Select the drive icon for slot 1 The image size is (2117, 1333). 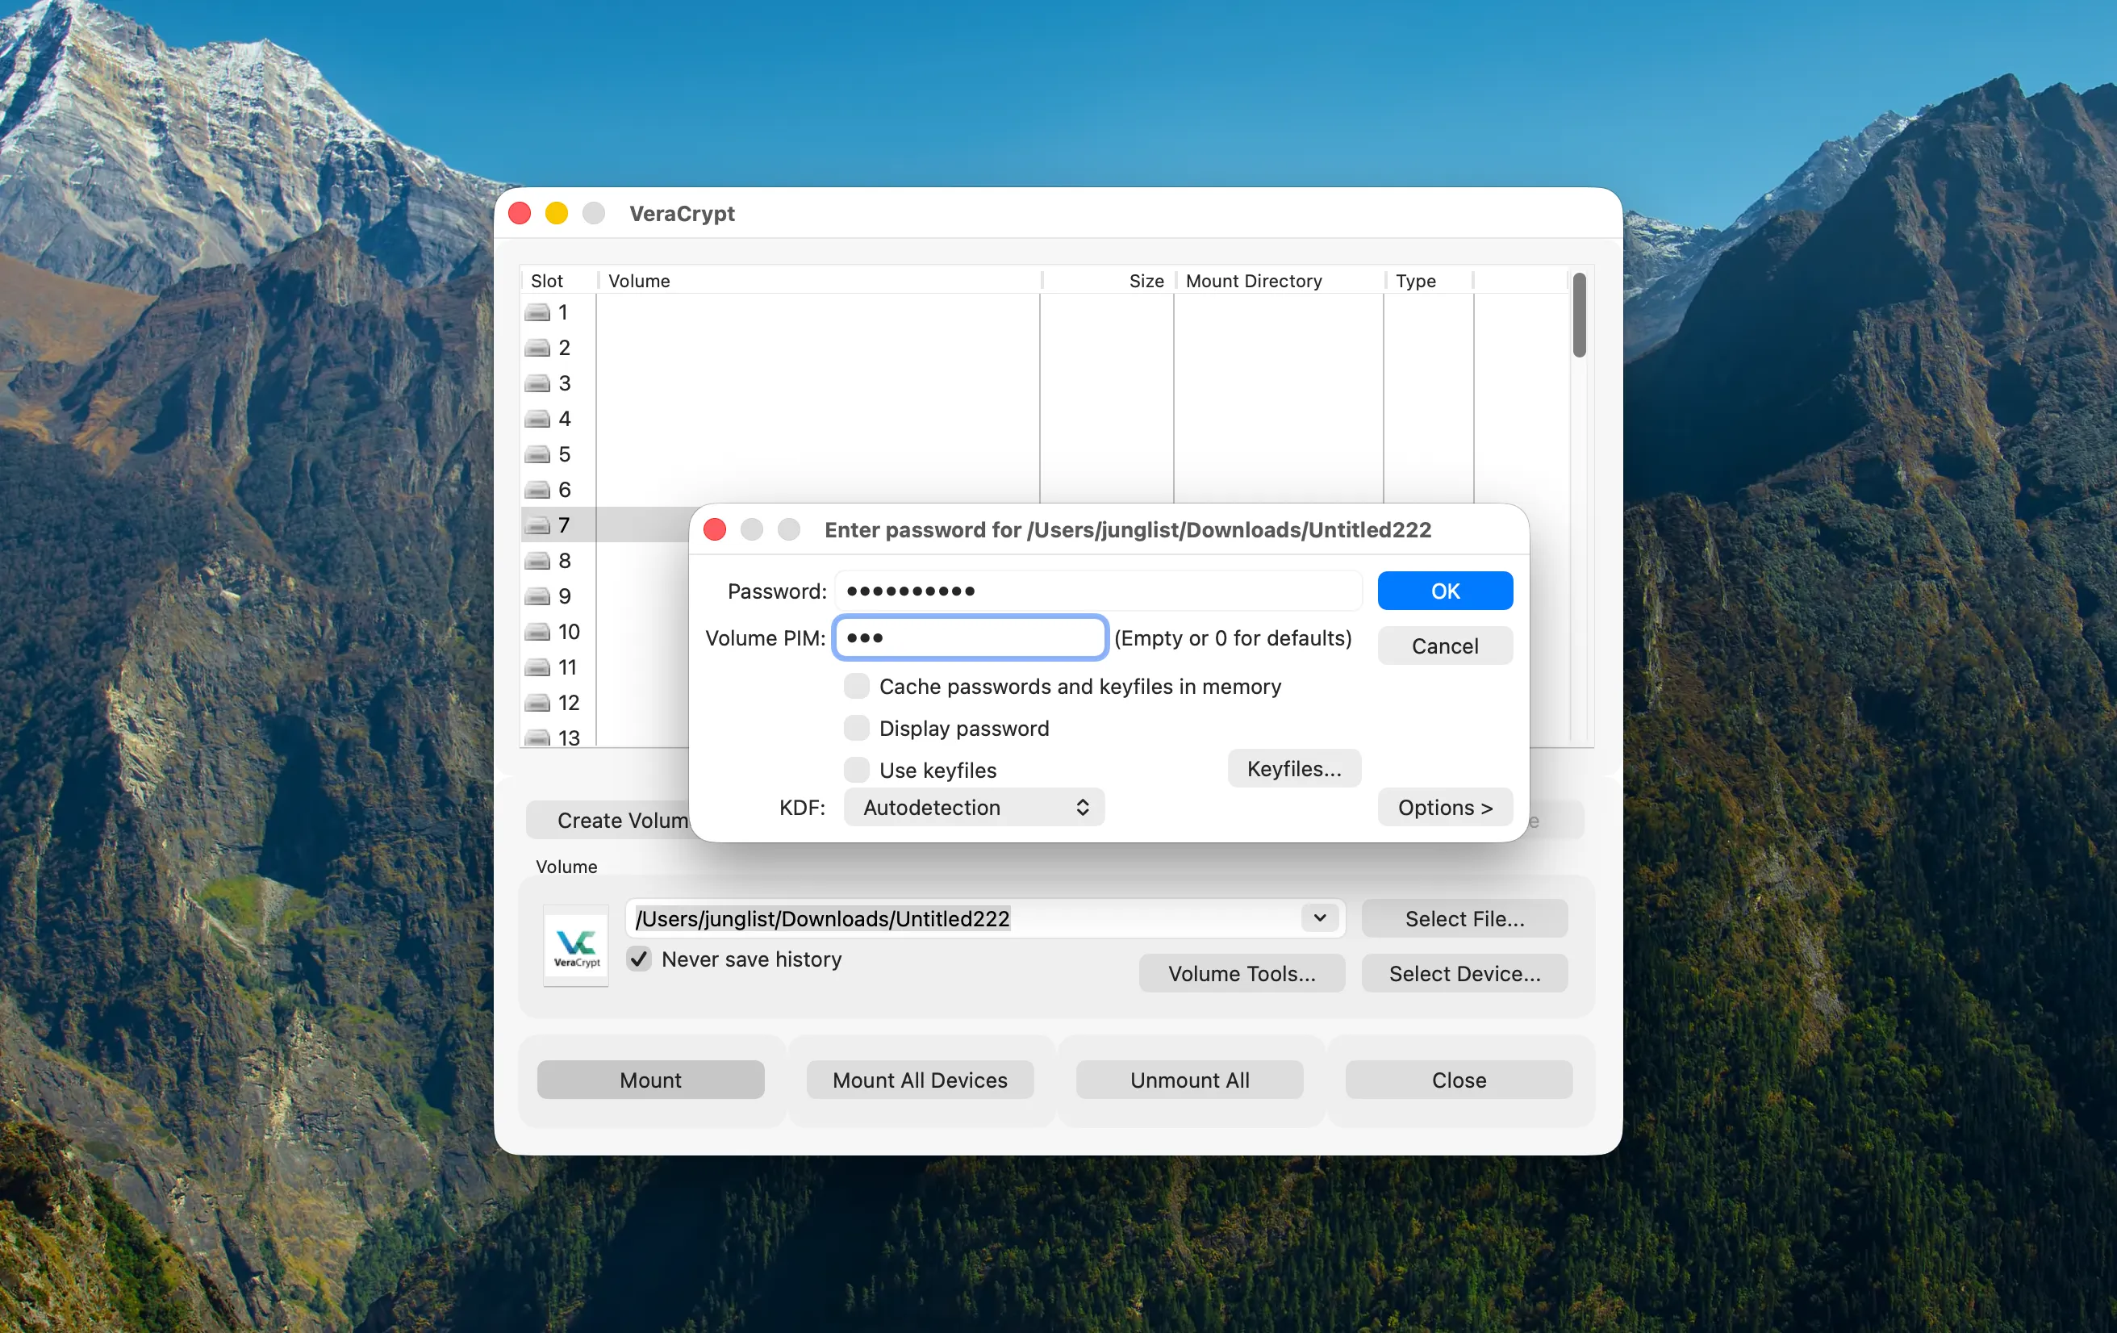537,313
